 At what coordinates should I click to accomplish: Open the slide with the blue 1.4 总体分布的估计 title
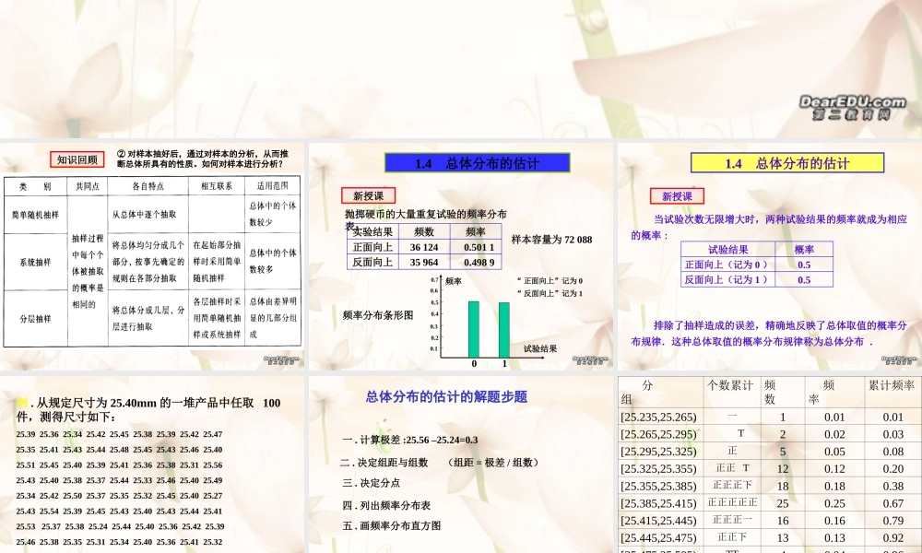(461, 257)
